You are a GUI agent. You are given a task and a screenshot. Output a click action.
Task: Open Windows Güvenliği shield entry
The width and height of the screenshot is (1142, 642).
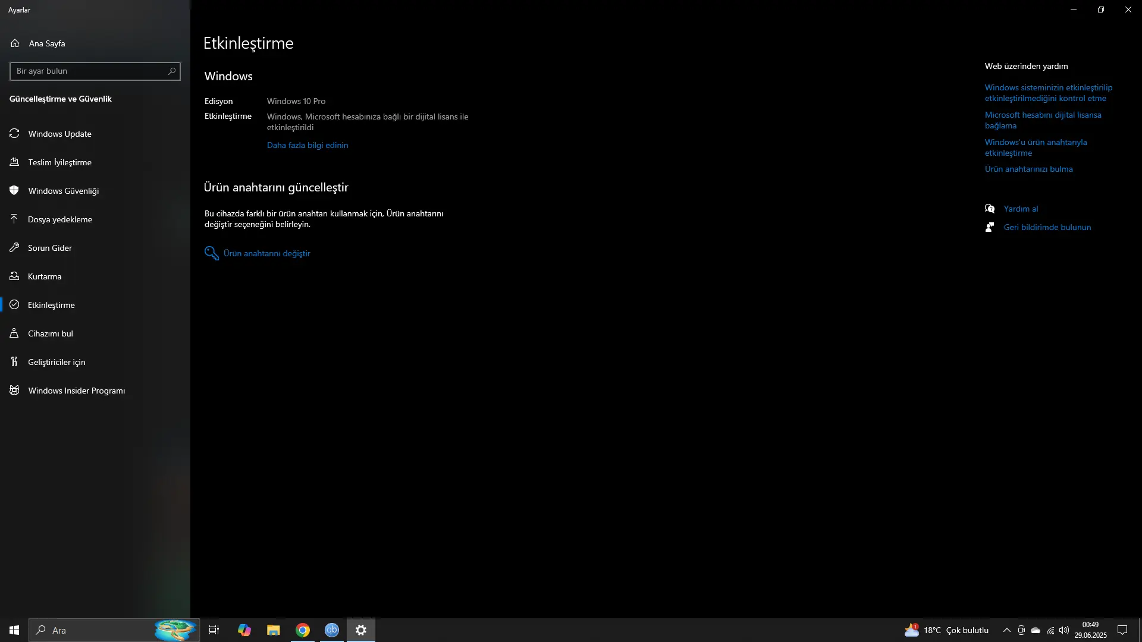click(x=95, y=191)
